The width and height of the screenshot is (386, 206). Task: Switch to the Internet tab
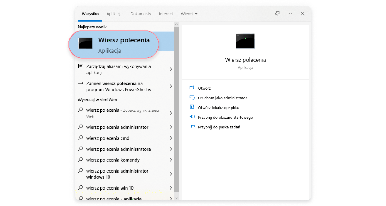click(x=166, y=14)
